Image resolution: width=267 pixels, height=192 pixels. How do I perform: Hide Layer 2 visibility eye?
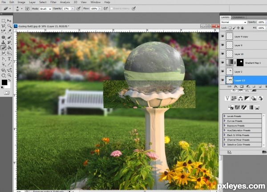click(222, 71)
